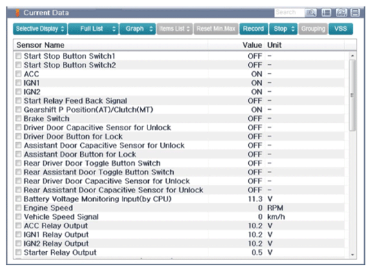Click the VSS button
This screenshot has width=372, height=271.
click(341, 29)
